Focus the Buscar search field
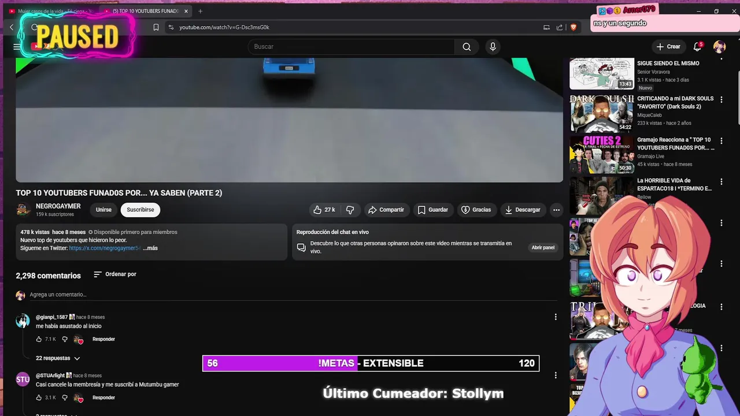740x416 pixels. click(351, 47)
